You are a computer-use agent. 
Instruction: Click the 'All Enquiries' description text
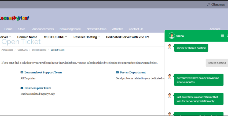coord(28,78)
